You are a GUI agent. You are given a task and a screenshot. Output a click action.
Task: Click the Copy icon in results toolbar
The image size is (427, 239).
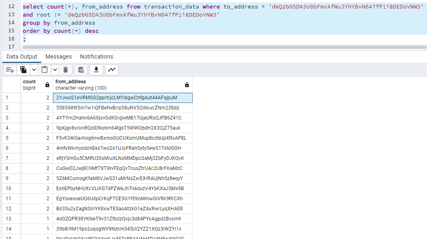(24, 70)
